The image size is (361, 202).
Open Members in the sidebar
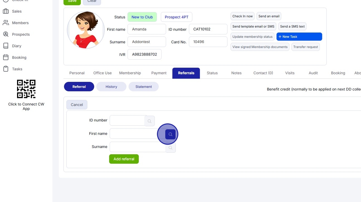click(x=20, y=23)
